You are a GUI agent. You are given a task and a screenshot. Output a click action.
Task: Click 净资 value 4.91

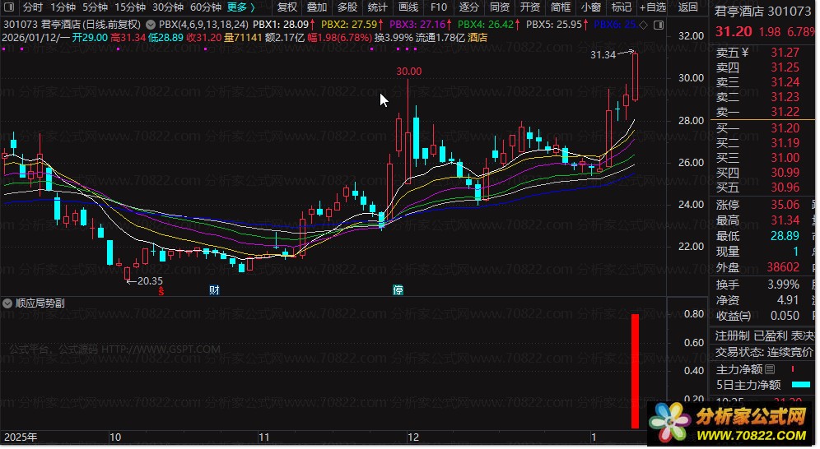(x=788, y=300)
